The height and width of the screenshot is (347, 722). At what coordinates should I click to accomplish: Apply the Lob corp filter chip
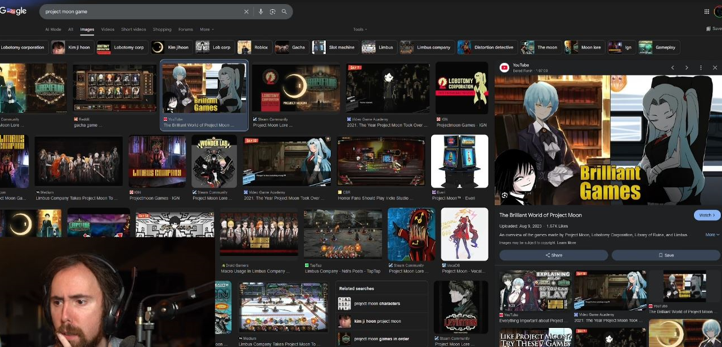(x=214, y=47)
